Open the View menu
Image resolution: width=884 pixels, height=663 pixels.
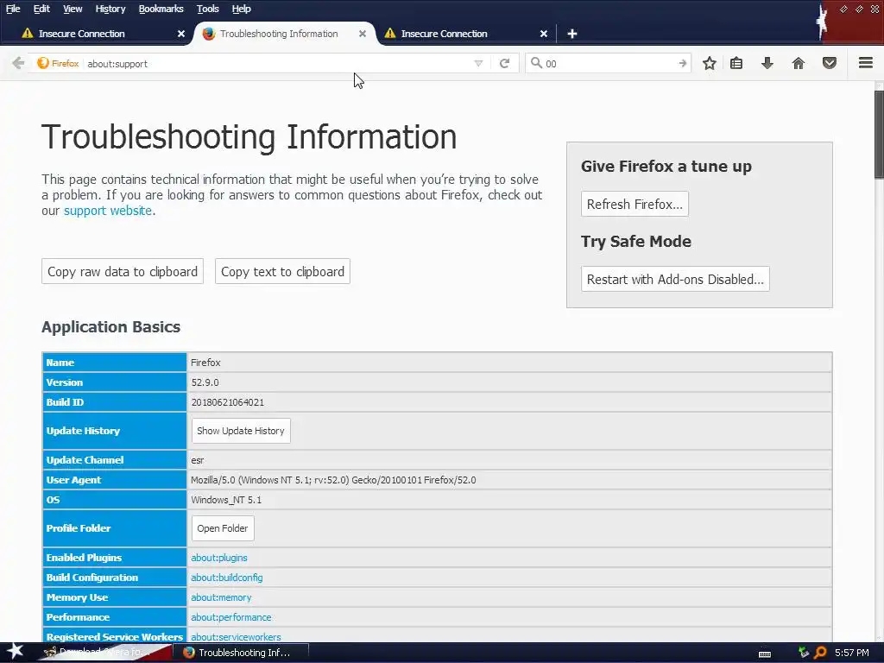73,9
